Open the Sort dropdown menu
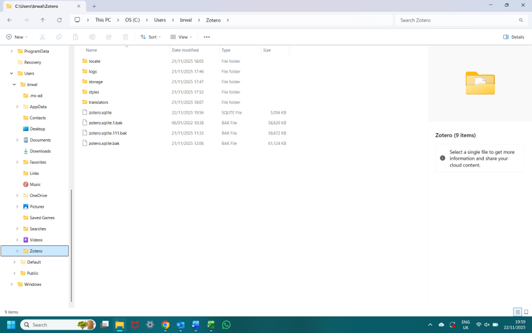 click(x=151, y=37)
